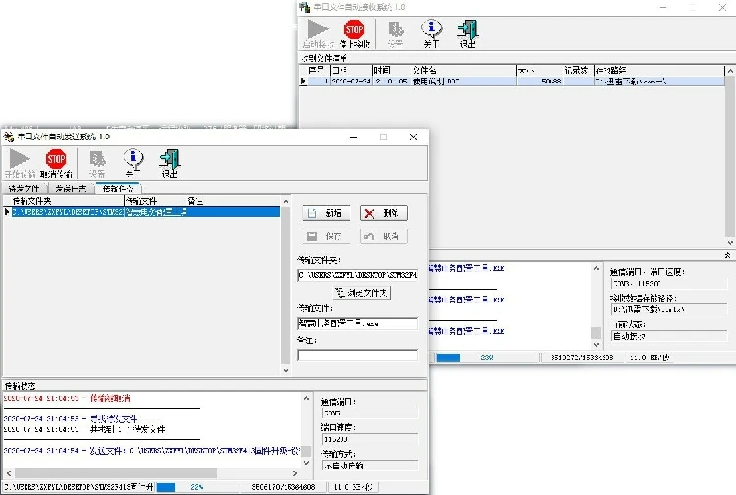Click sender log vertical scrollbar up arrow
Image resolution: width=736 pixels, height=495 pixels.
point(306,398)
